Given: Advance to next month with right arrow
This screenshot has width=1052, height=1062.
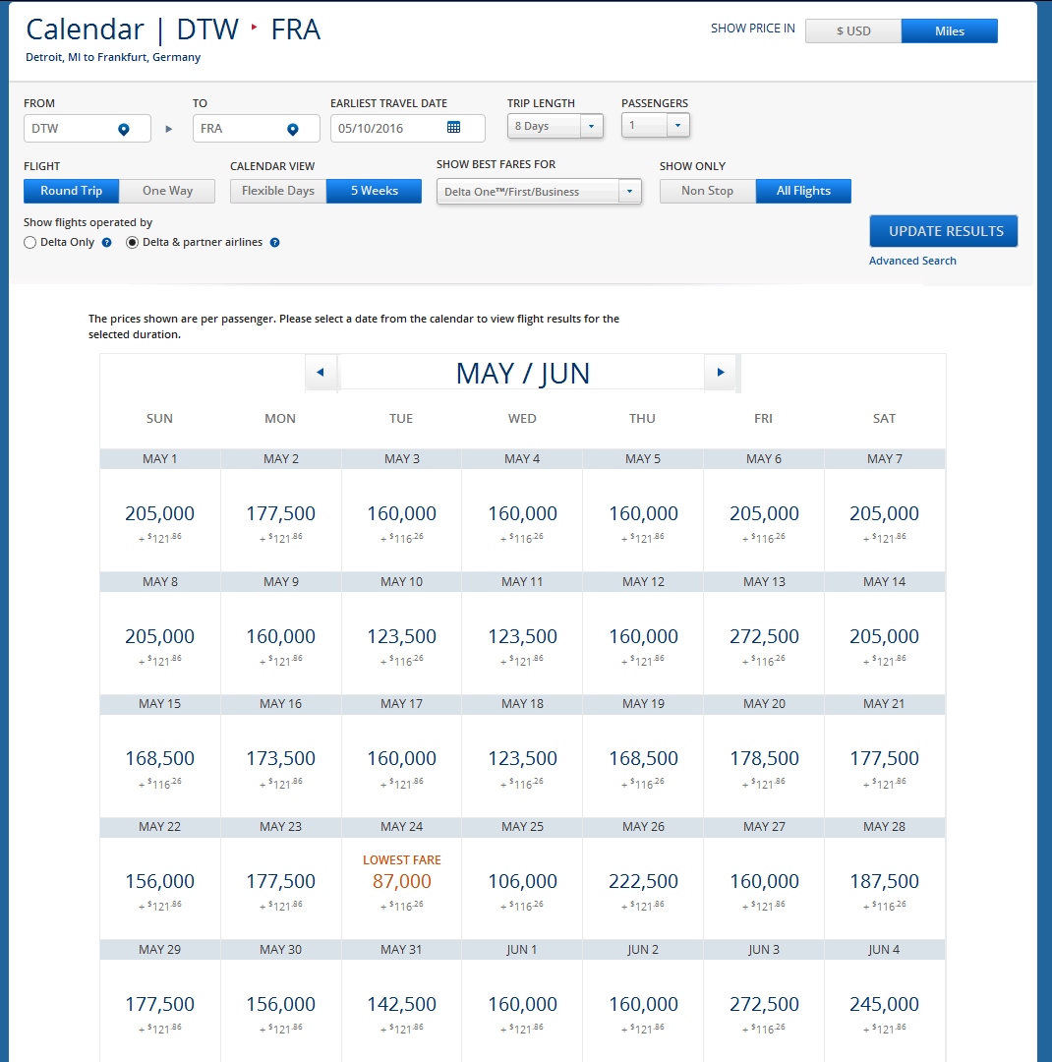Looking at the screenshot, I should pyautogui.click(x=721, y=373).
